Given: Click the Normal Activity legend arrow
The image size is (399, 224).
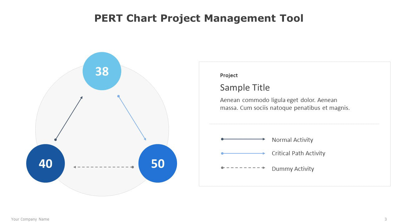Looking at the screenshot, I should point(243,139).
